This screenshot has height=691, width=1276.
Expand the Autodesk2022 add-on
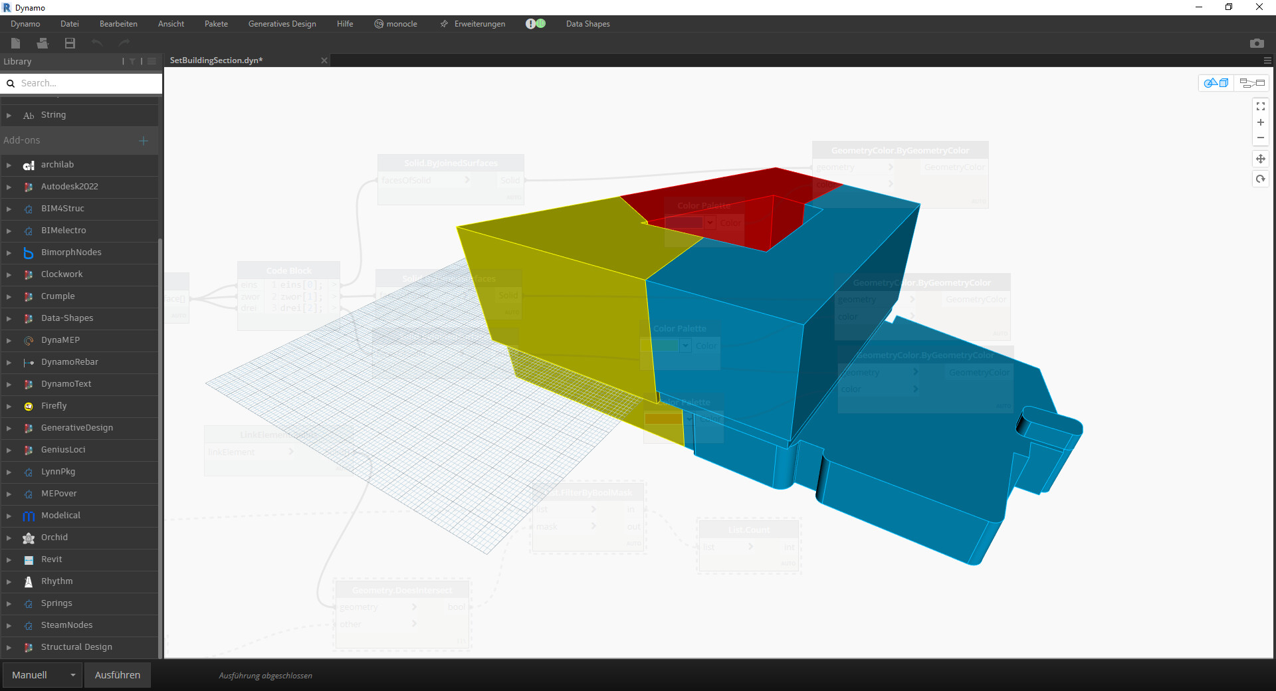[9, 187]
